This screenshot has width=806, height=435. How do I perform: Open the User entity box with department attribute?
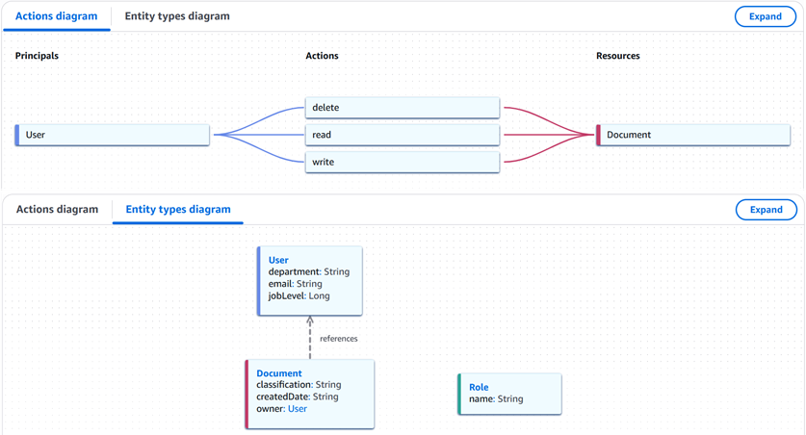(x=310, y=280)
